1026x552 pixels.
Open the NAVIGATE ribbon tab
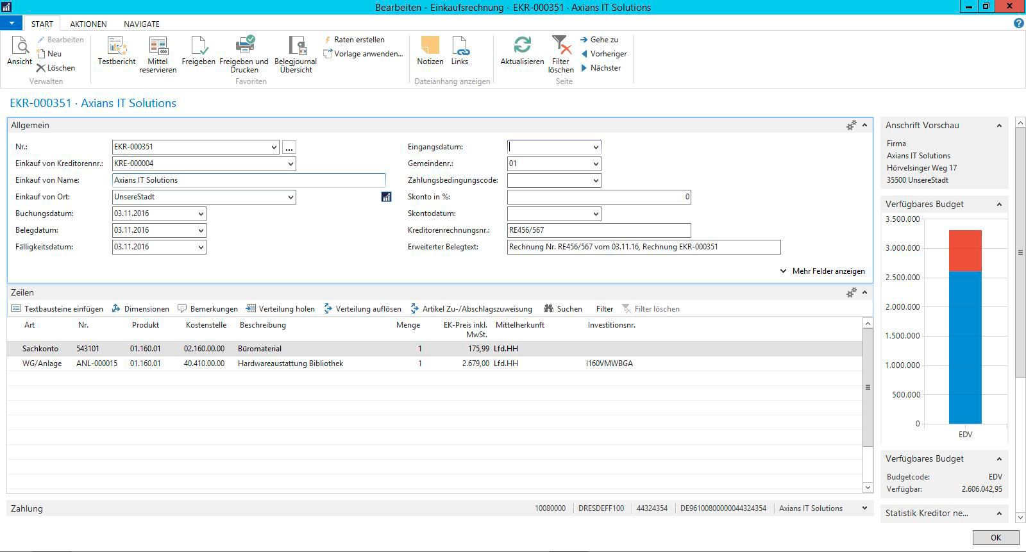point(142,24)
